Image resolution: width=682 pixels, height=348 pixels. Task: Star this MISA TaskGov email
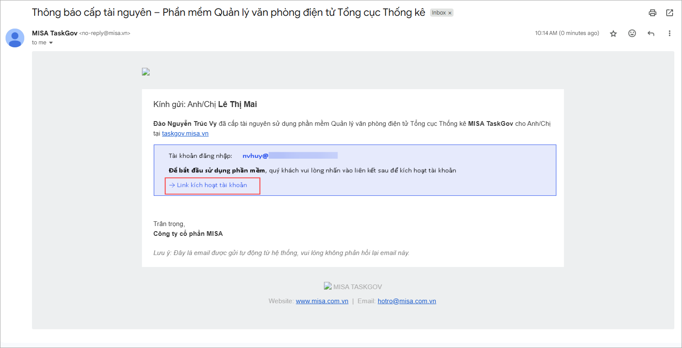613,33
